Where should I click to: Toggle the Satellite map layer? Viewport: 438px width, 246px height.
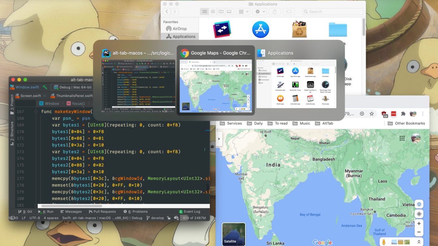[x=234, y=234]
